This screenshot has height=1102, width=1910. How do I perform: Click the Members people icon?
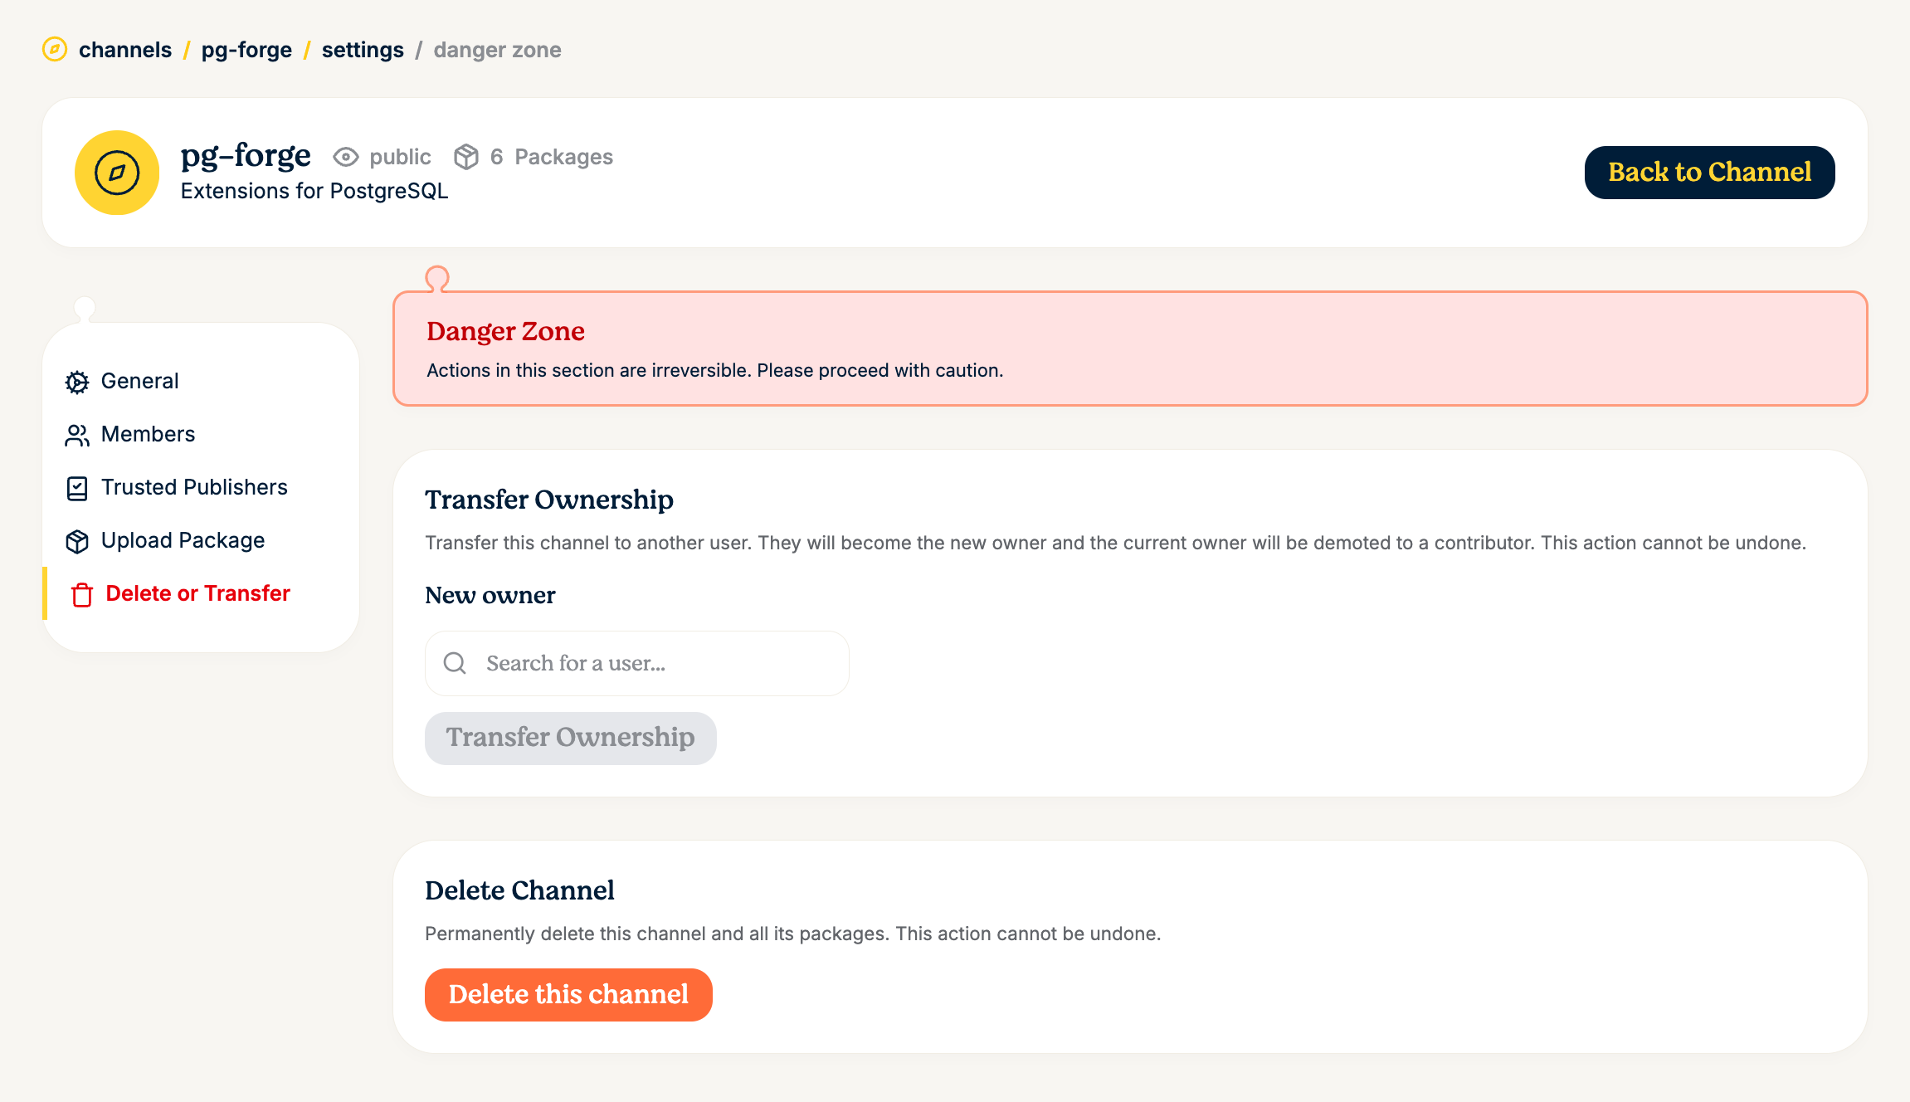[77, 435]
